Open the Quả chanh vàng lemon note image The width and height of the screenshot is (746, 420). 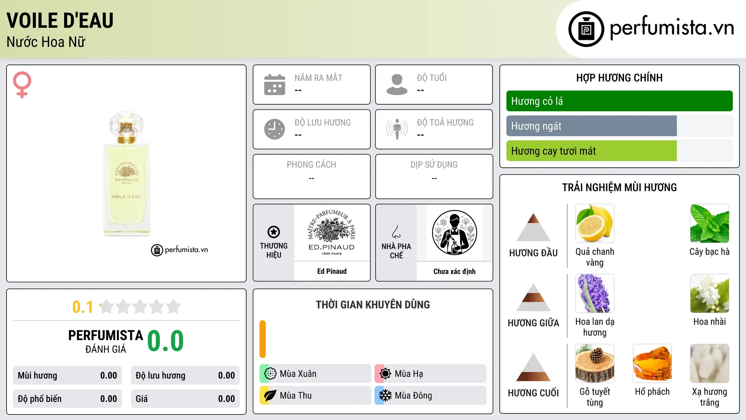click(595, 223)
